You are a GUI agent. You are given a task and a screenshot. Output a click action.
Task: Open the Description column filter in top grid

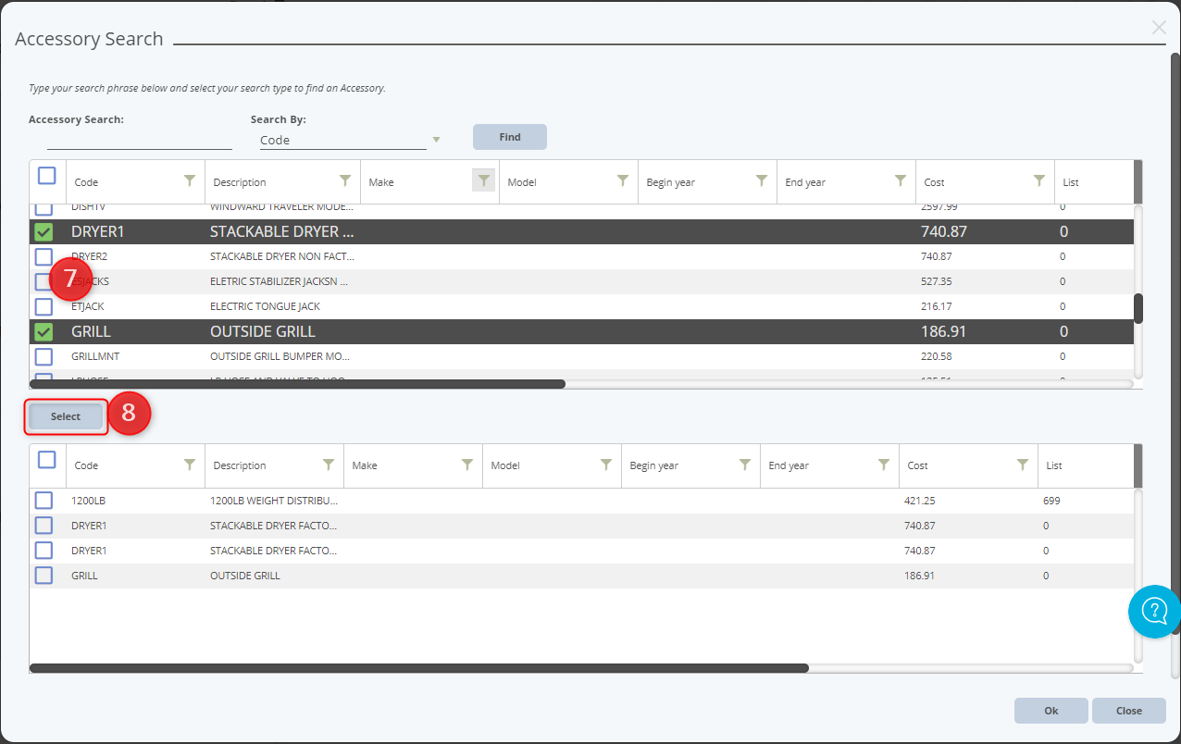pyautogui.click(x=344, y=181)
